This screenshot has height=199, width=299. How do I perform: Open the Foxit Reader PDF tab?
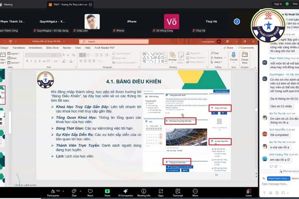105,48
